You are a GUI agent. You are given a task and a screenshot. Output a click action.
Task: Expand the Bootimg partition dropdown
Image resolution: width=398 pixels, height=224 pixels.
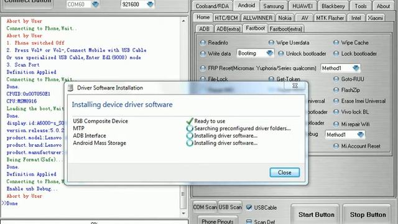[x=269, y=54]
